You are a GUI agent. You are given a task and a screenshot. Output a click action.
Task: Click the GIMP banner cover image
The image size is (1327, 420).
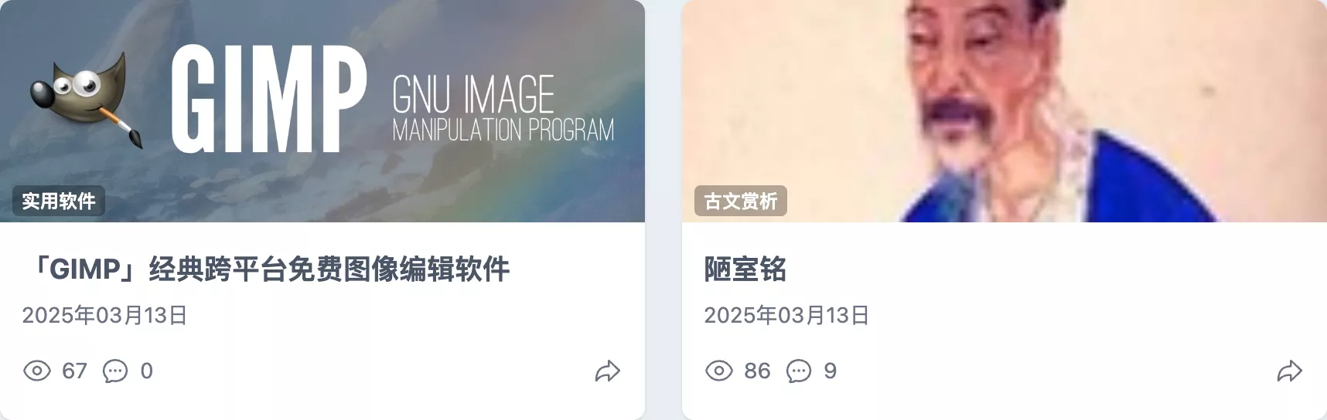coord(322,111)
